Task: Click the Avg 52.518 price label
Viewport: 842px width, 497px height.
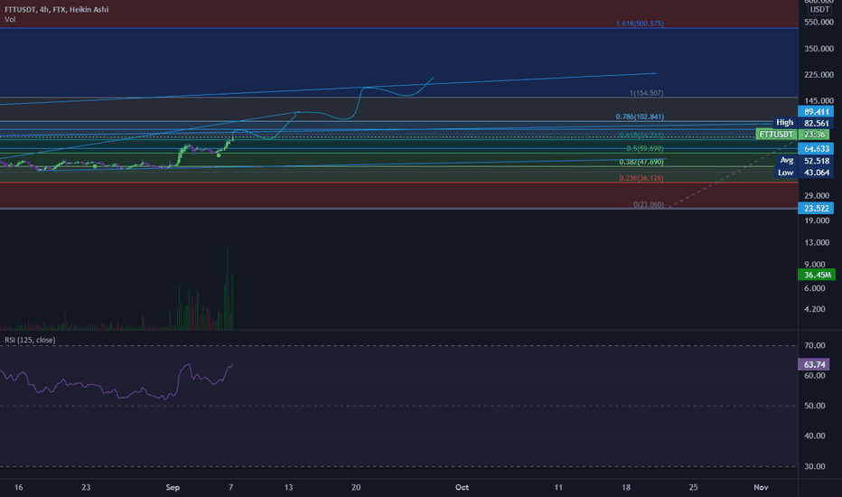Action: coord(806,161)
